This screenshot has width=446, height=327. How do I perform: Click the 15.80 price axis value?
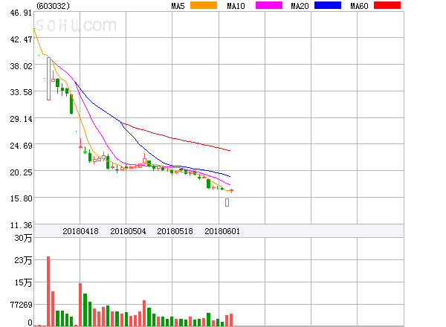click(x=21, y=198)
